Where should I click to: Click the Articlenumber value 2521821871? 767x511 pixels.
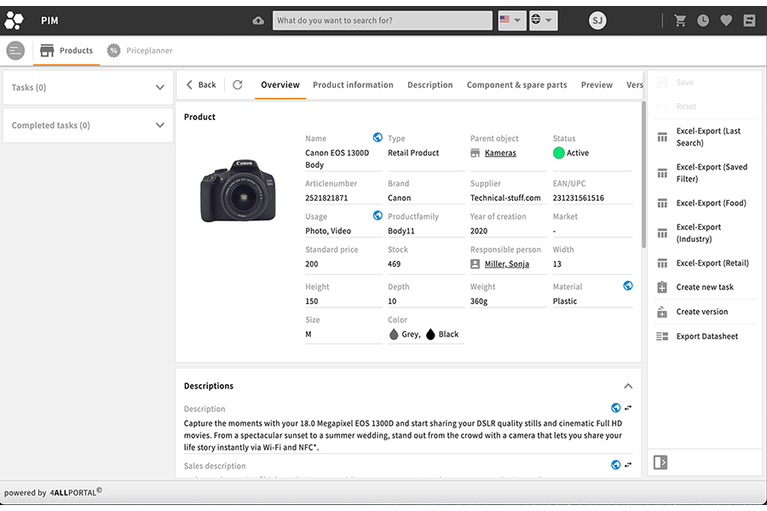click(x=326, y=198)
